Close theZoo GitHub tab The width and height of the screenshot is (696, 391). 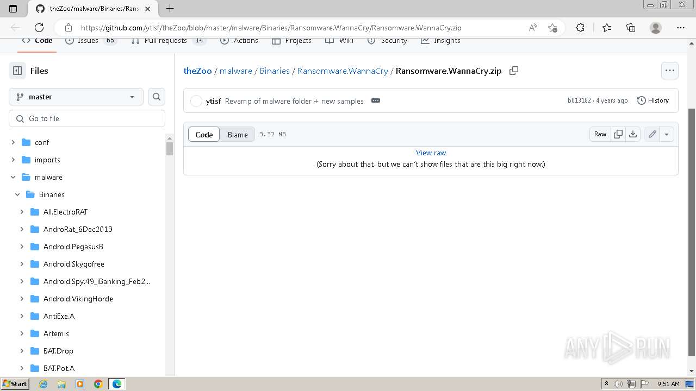(x=147, y=9)
